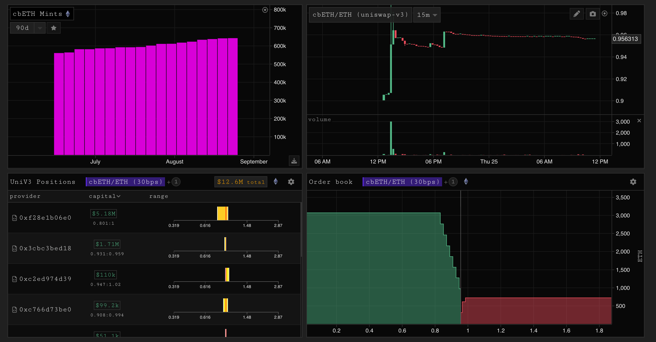656x342 pixels.
Task: Open provider 0x3cbc3bed18 link
Action: tap(45, 248)
